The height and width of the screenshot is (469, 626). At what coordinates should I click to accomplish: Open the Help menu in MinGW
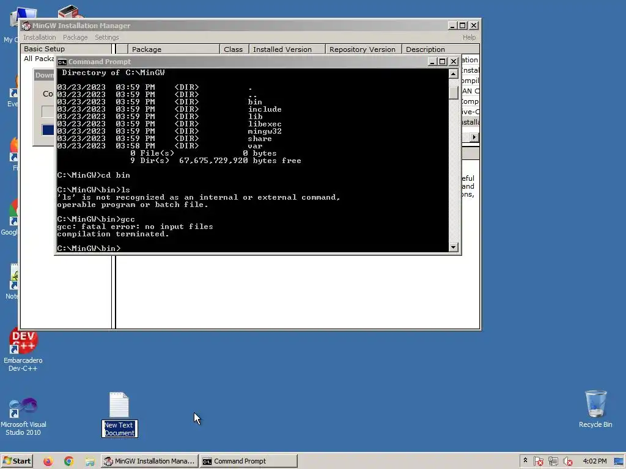[x=469, y=37]
